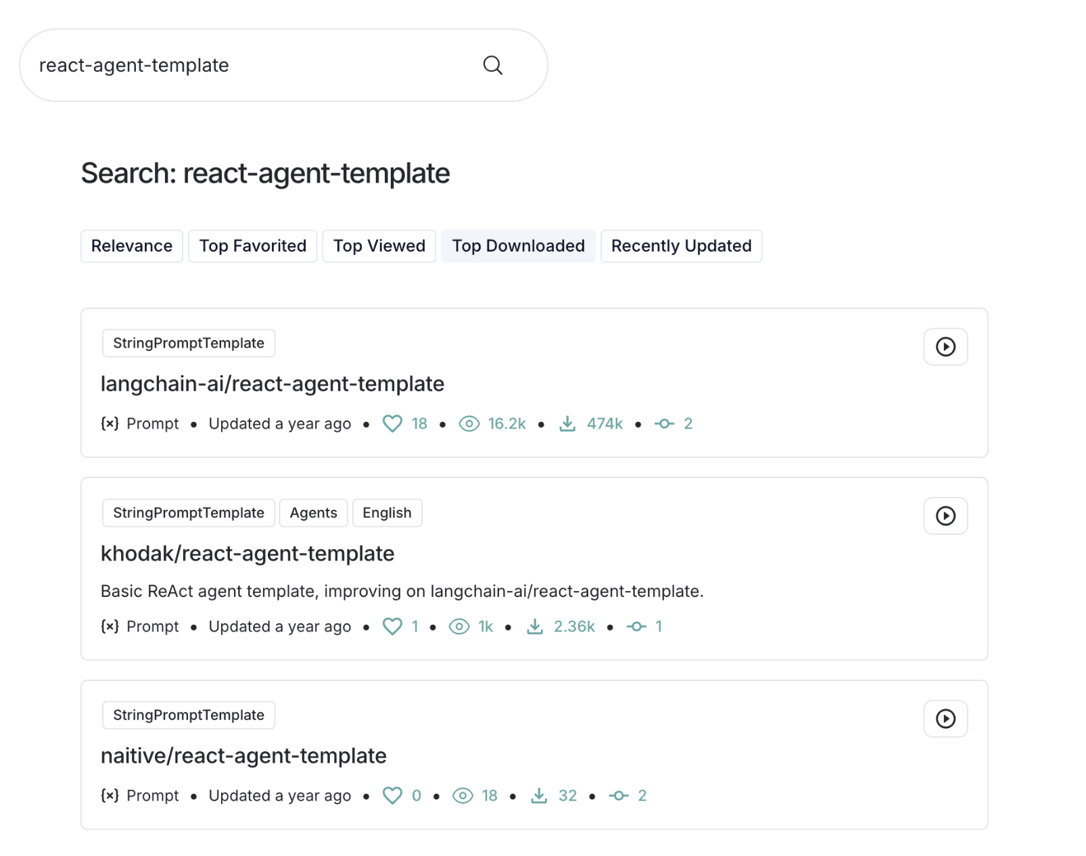Click commit icon on khodak card

(x=636, y=627)
